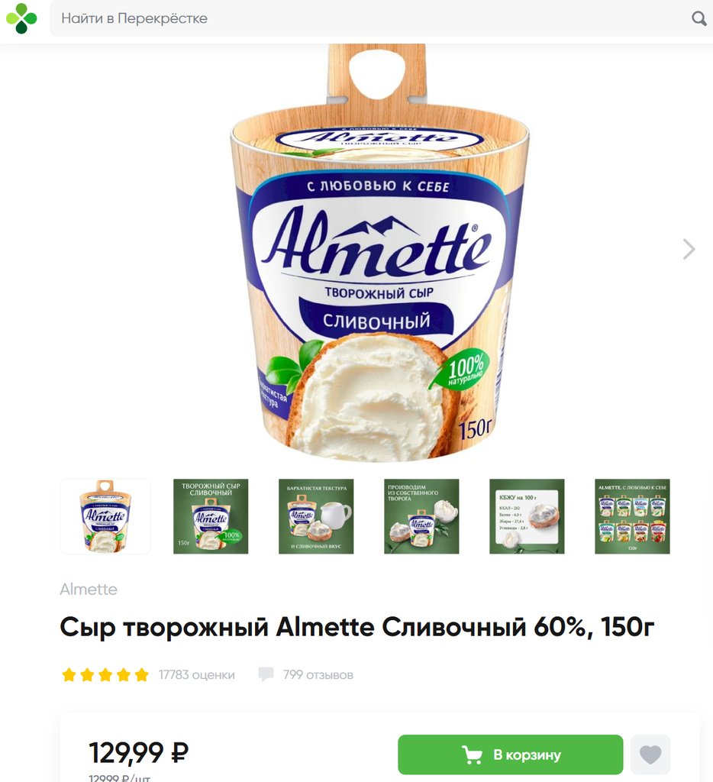Open the '799 отзывов' reviews link
Viewport: 713px width, 782px height.
click(318, 675)
